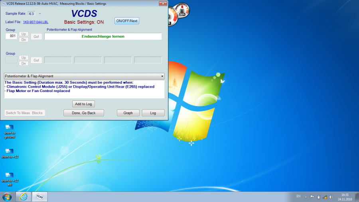This screenshot has height=202, width=359.
Task: Show hidden system tray icons
Action: [x=306, y=197]
